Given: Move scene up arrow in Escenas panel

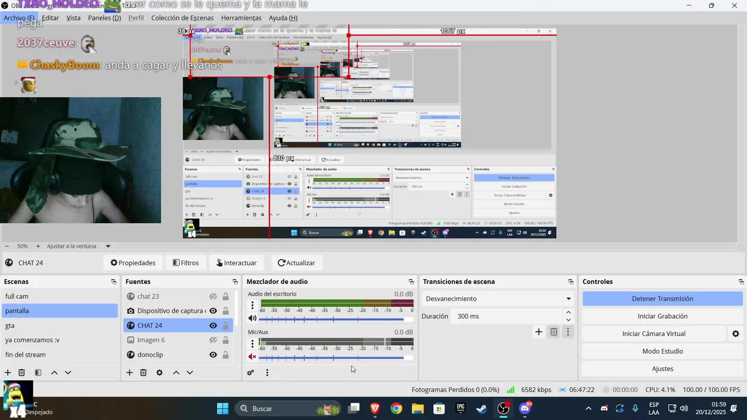Looking at the screenshot, I should 54,373.
